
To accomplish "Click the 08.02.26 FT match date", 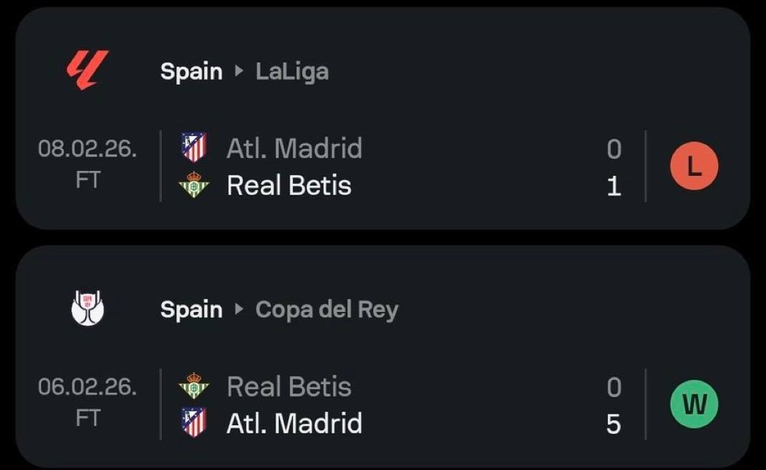I will [x=88, y=164].
